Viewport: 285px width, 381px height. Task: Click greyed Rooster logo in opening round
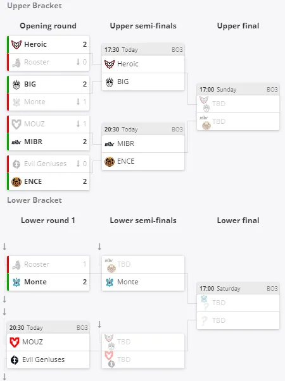coord(16,63)
